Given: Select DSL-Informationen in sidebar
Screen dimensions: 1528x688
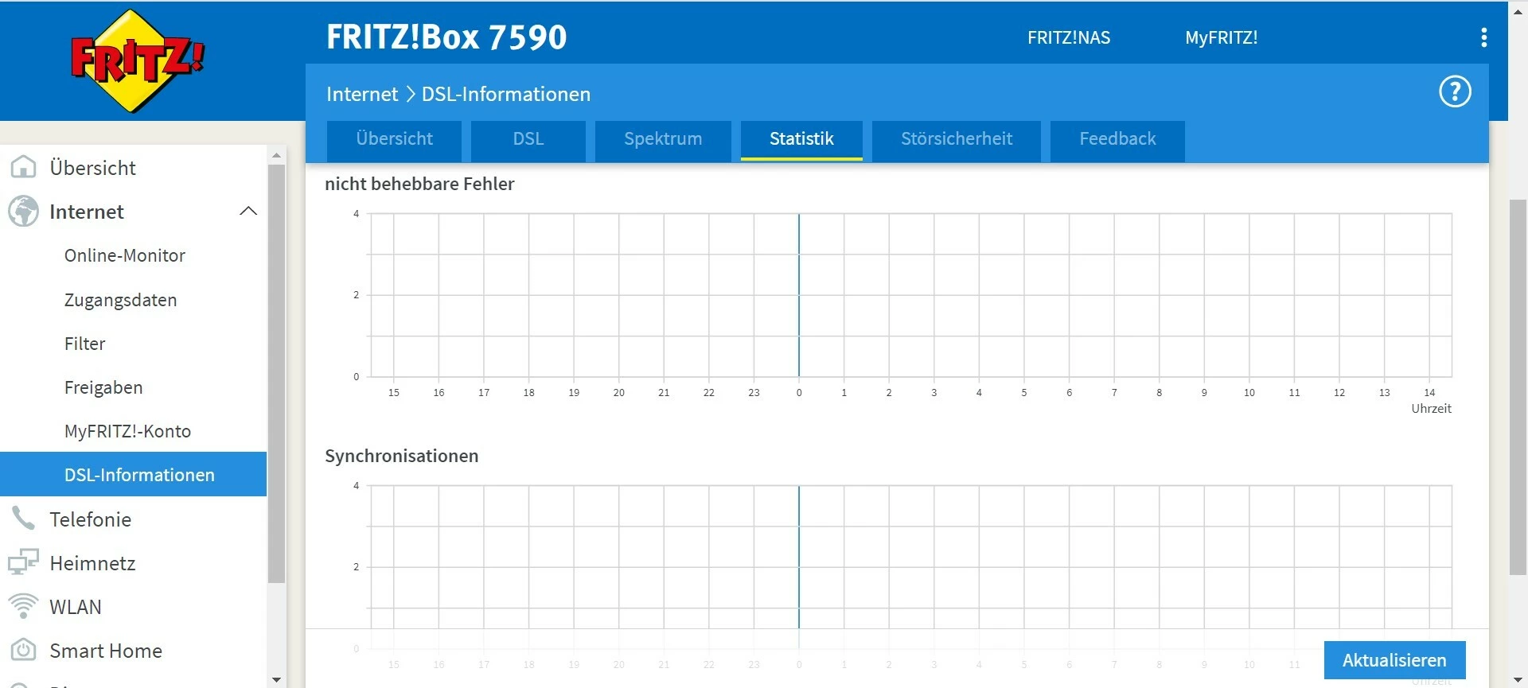Looking at the screenshot, I should click(134, 474).
